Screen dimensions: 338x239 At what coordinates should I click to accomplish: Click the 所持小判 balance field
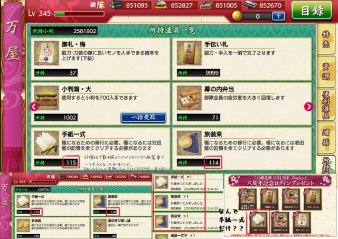click(x=64, y=31)
